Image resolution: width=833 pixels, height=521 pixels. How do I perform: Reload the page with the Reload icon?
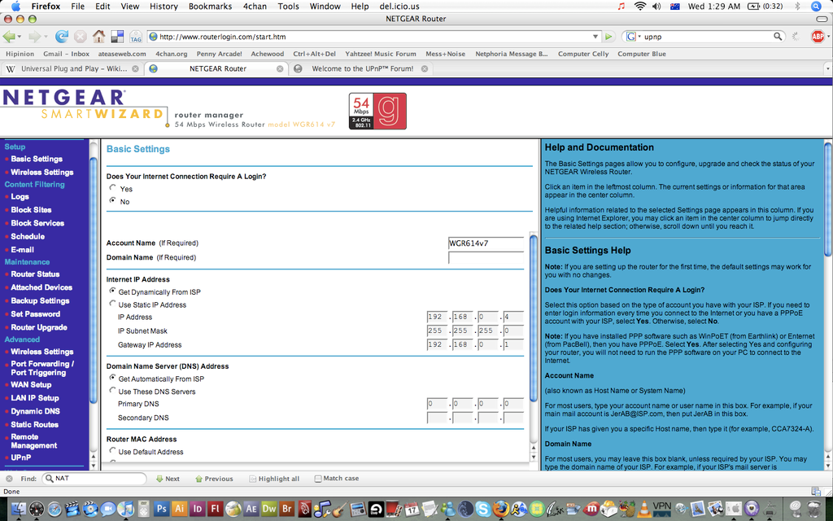(x=62, y=37)
